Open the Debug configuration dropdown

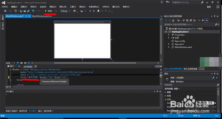66,11
